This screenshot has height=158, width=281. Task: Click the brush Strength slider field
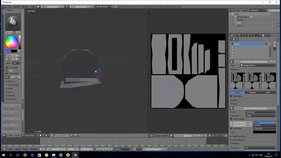[14, 59]
